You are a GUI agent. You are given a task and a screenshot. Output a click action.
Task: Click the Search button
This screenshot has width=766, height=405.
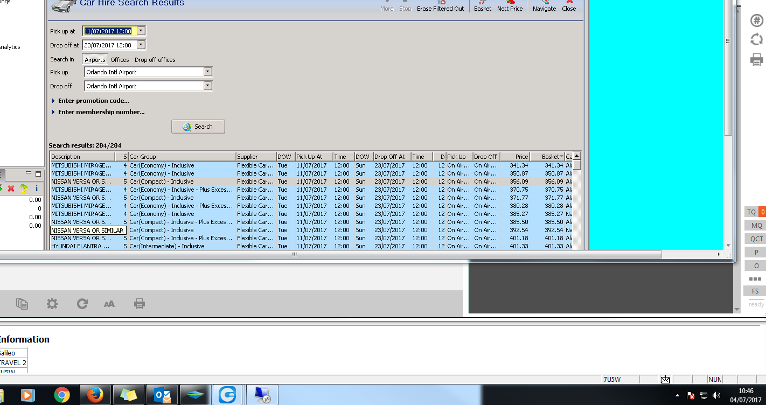coord(198,127)
